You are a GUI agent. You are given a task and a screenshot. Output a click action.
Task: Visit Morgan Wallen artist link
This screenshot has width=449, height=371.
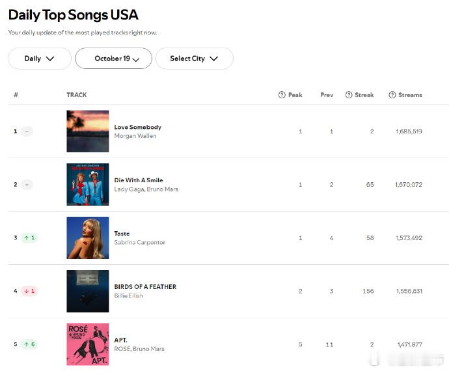click(135, 136)
